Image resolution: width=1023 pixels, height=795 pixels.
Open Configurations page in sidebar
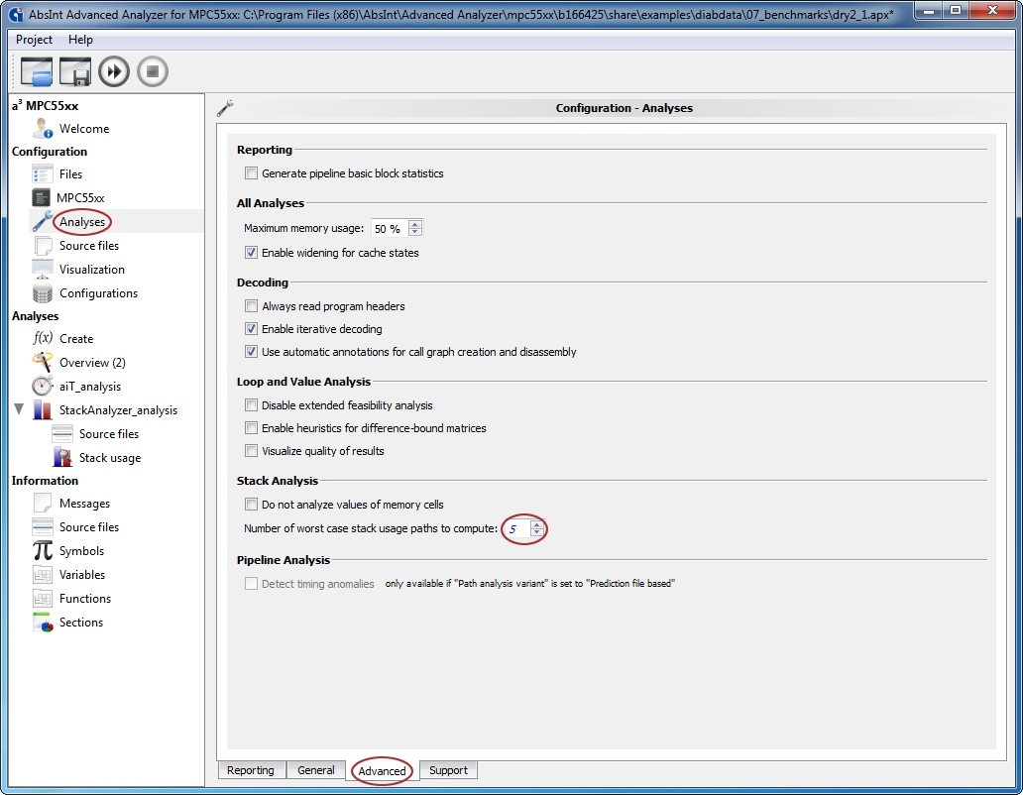point(98,293)
